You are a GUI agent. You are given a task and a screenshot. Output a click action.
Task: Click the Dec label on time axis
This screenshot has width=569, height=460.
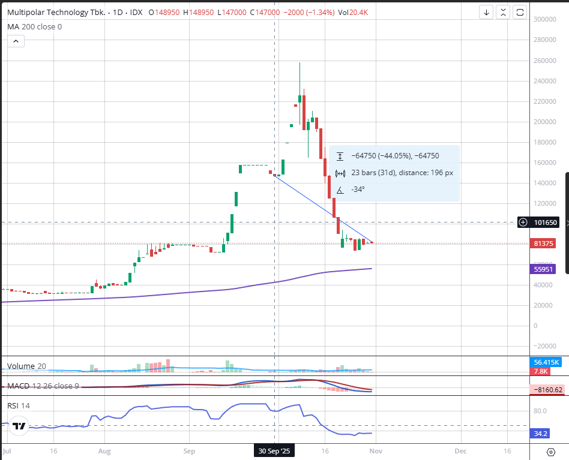click(461, 451)
